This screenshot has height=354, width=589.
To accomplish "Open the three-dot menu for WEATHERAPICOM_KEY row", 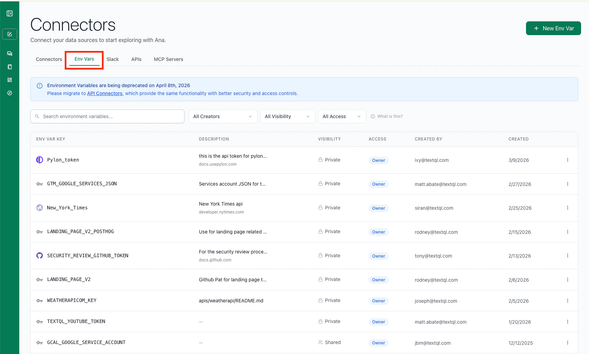I will [568, 301].
